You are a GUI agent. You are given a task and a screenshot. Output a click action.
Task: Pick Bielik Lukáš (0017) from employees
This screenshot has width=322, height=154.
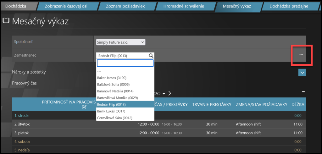tap(112, 111)
